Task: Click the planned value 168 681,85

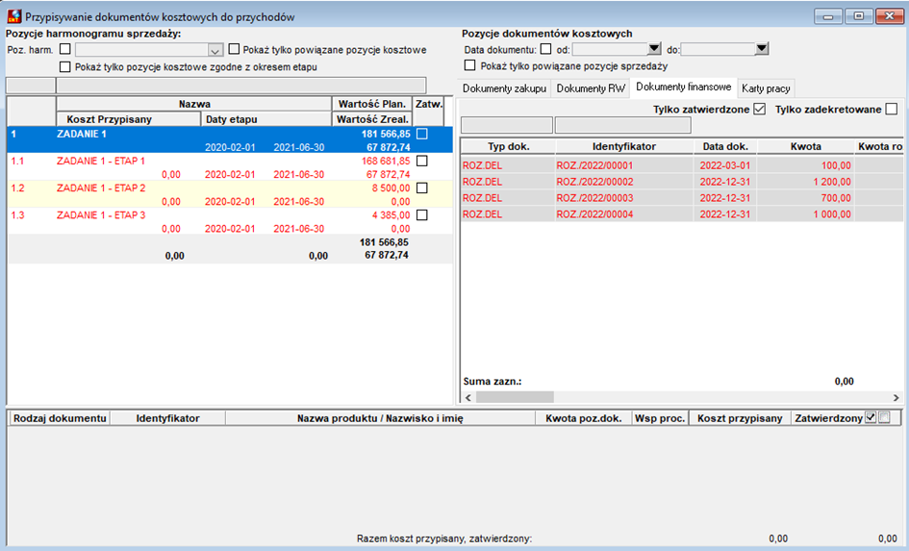Action: click(x=386, y=162)
